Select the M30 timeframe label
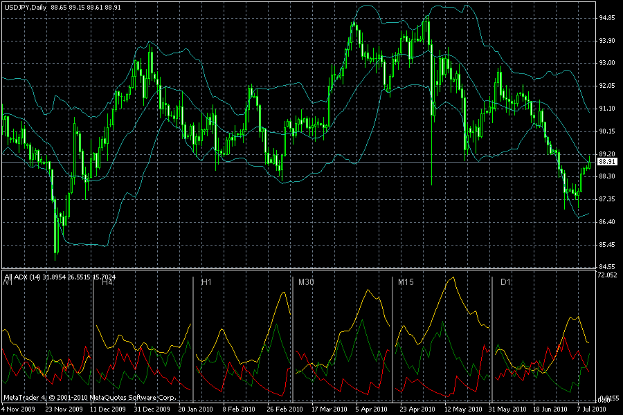The width and height of the screenshot is (623, 415). click(306, 282)
